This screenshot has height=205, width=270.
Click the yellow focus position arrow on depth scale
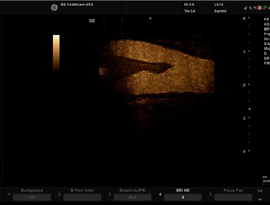pos(249,109)
